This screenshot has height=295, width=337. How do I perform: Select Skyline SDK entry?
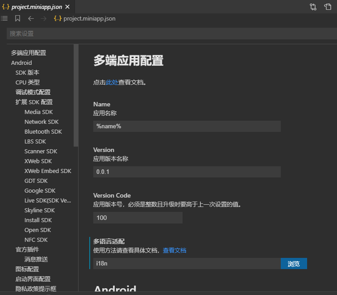tap(40, 211)
